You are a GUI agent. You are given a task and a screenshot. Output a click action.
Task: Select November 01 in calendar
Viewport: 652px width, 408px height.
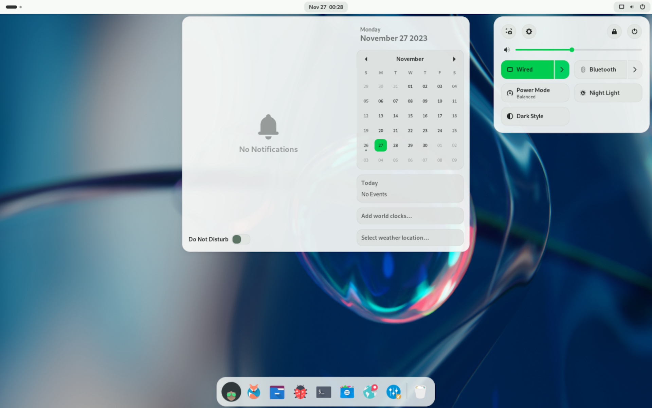click(x=410, y=86)
